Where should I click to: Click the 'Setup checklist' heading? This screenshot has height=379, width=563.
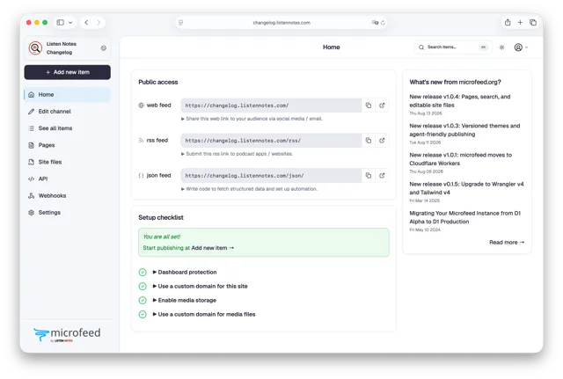tap(161, 217)
